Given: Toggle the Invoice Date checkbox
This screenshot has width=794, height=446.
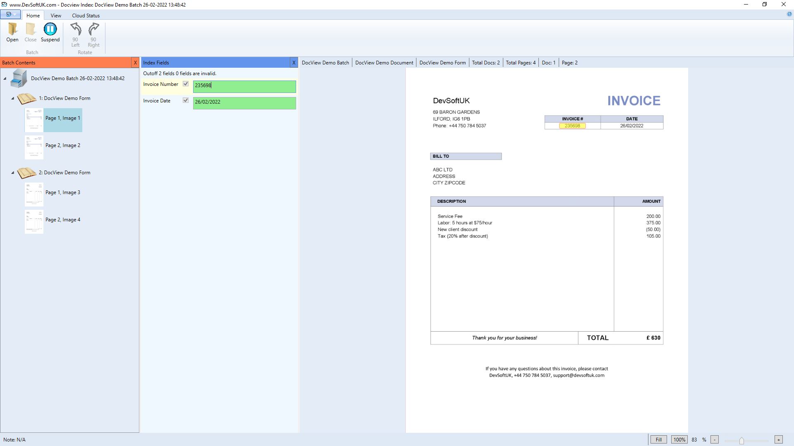Looking at the screenshot, I should pyautogui.click(x=186, y=100).
